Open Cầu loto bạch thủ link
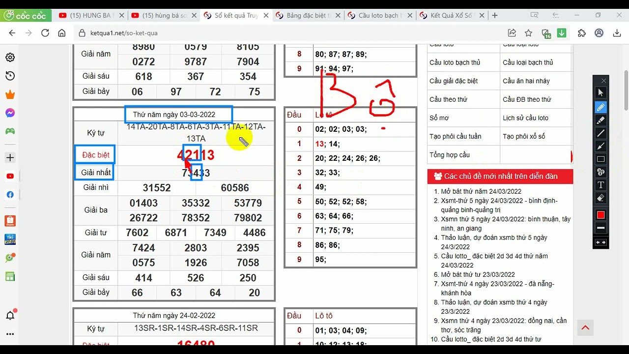Viewport: 629px width, 354px height. [x=455, y=62]
